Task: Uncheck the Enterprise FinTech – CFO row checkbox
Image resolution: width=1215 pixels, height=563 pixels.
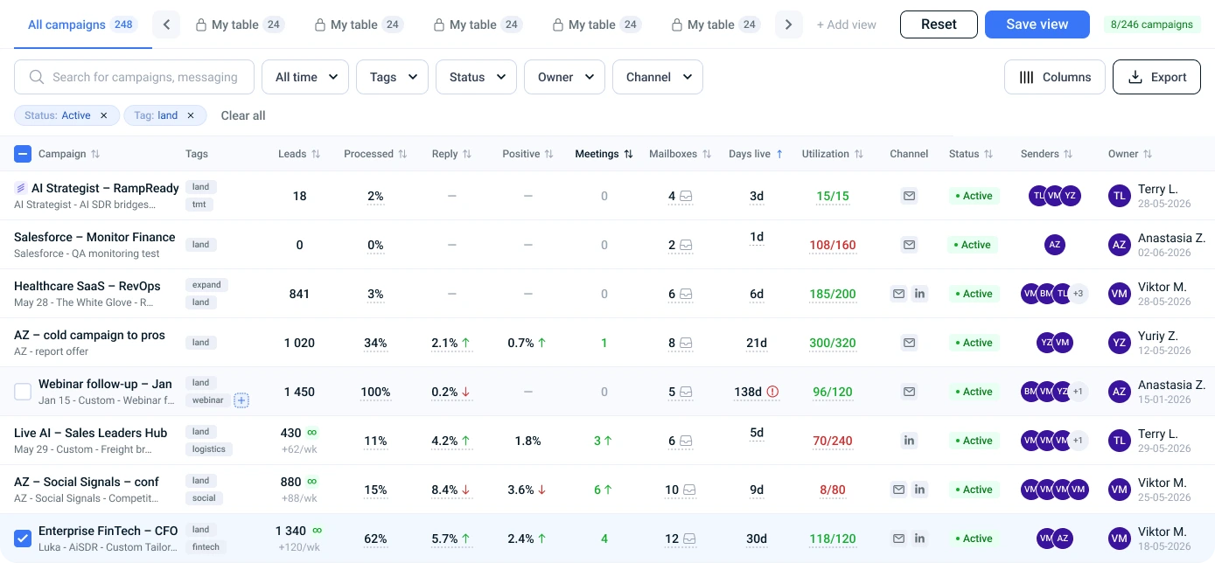Action: [23, 539]
